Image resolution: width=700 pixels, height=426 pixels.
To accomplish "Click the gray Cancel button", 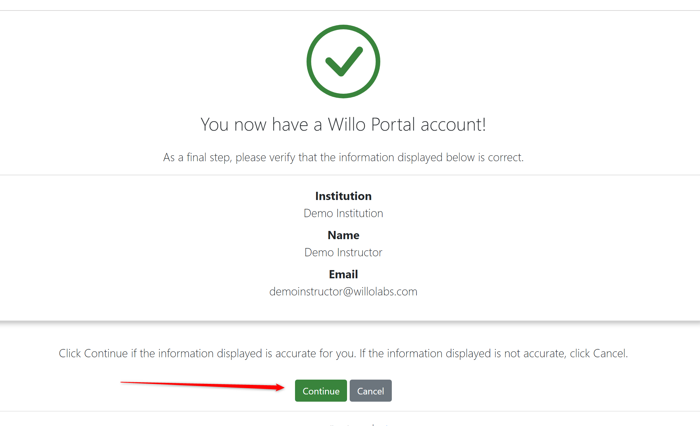I will coord(370,390).
